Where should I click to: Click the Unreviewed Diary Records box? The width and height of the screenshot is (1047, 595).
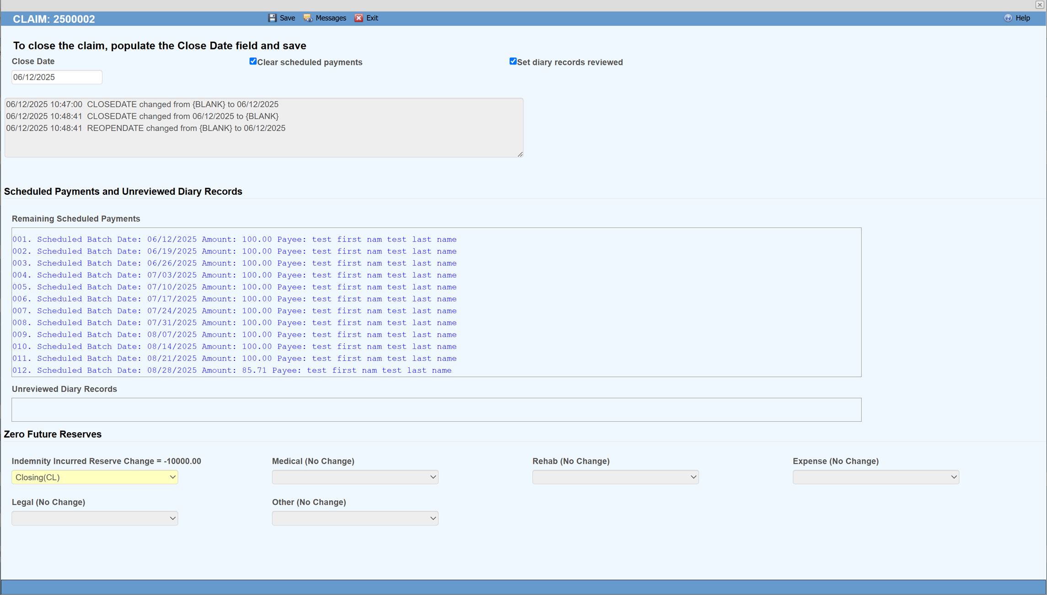(x=436, y=409)
